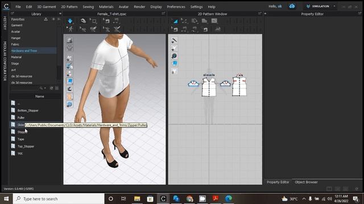Toggle the pen/needle display icon in 2D window
Image resolution: width=364 pixels, height=204 pixels.
click(x=174, y=40)
